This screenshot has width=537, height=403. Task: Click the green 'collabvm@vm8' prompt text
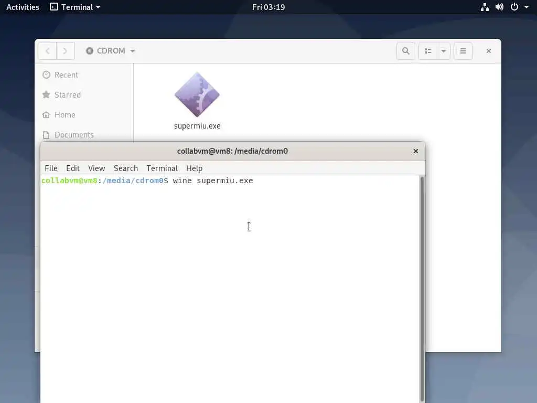coord(69,181)
